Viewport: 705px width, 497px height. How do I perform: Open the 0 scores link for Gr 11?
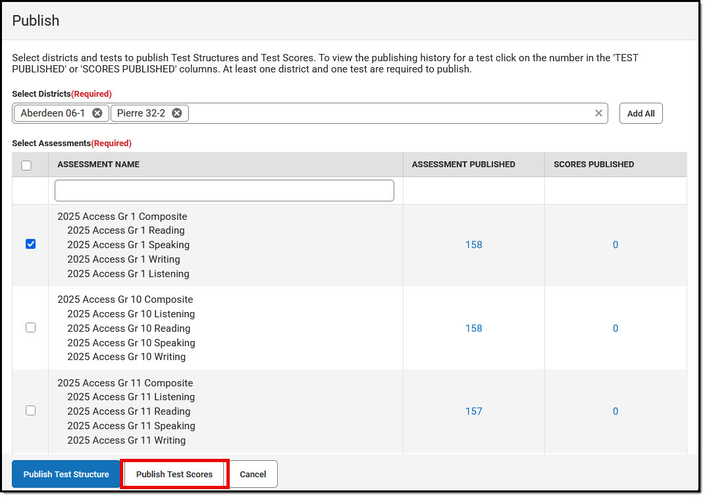pyautogui.click(x=615, y=411)
